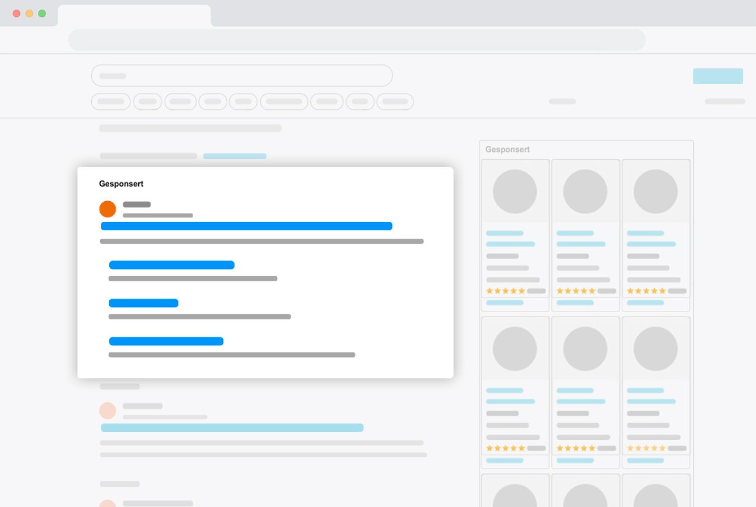Open the second sitelink inside the sponsored ad
Viewport: 756px width, 507px height.
144,303
